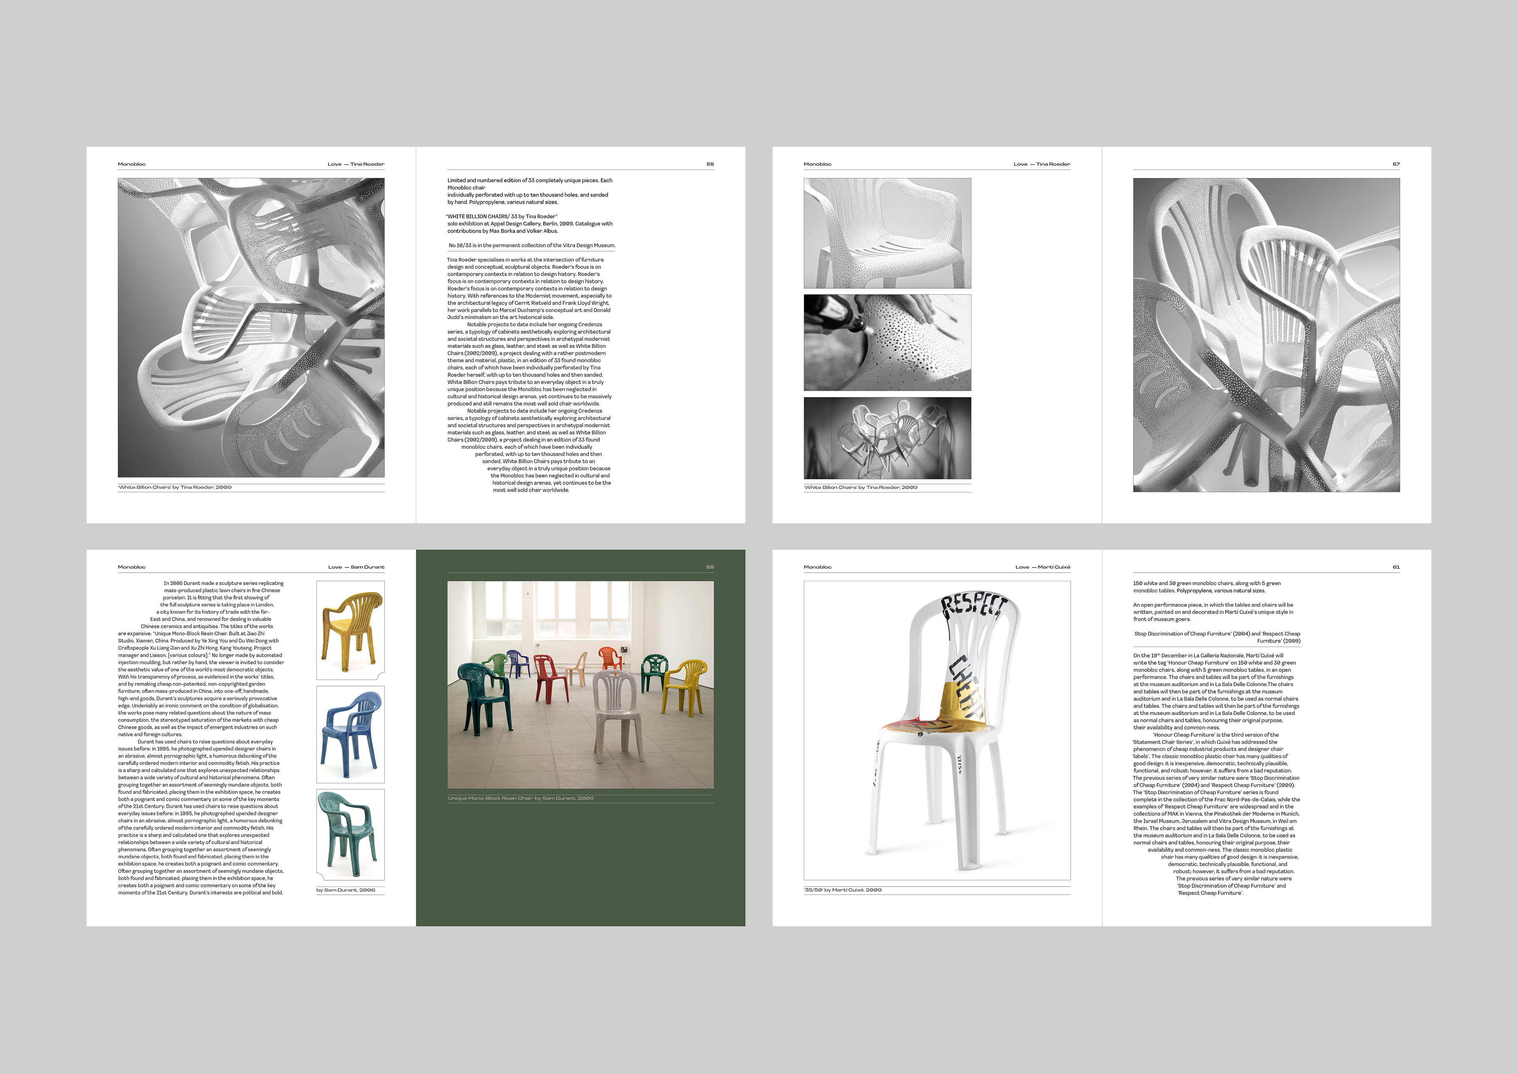Click the yellow chair photo by Sam Durant

(x=350, y=630)
